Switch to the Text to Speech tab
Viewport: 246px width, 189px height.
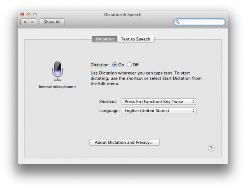coord(135,39)
